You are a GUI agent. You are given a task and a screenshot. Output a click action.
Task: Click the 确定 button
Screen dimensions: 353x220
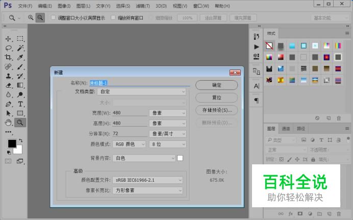coord(217,85)
